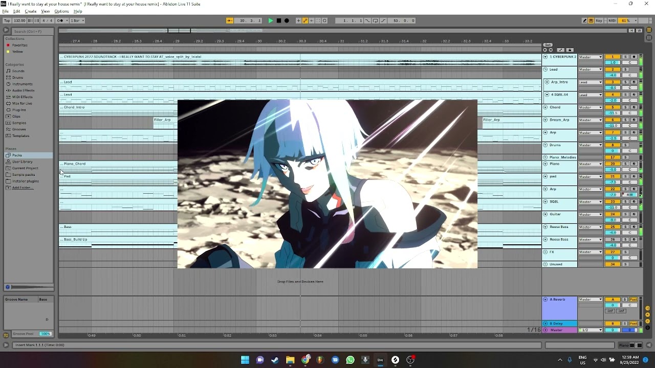Open Max for Live category
Viewport: 655px width, 368px height.
coord(22,103)
